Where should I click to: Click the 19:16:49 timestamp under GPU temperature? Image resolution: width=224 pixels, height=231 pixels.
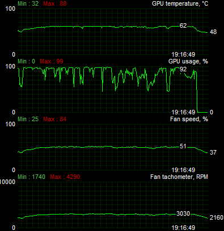[183, 54]
